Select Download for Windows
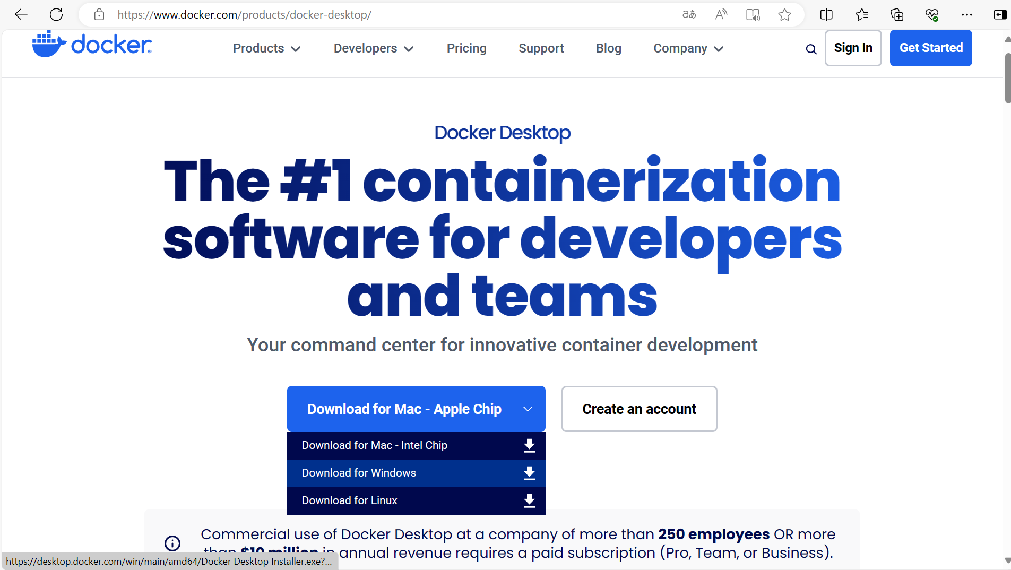Image resolution: width=1011 pixels, height=570 pixels. (416, 473)
